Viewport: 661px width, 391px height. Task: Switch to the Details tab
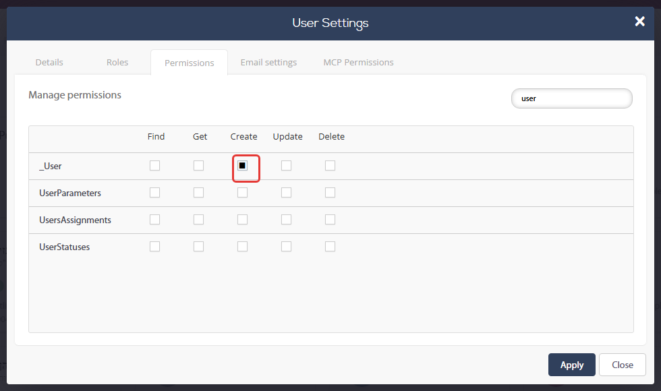(x=49, y=62)
